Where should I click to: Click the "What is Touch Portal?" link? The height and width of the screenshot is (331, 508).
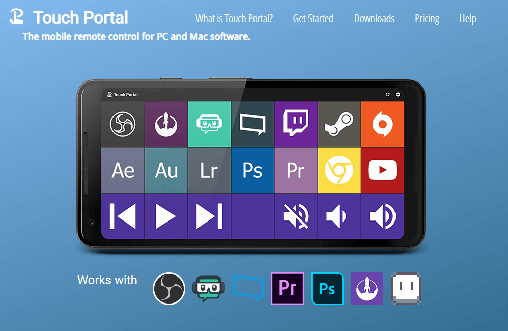point(234,19)
